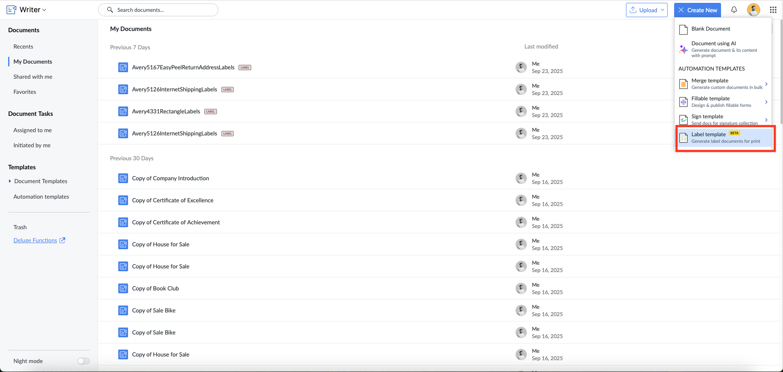Click the user profile avatar
The image size is (783, 372).
click(754, 10)
